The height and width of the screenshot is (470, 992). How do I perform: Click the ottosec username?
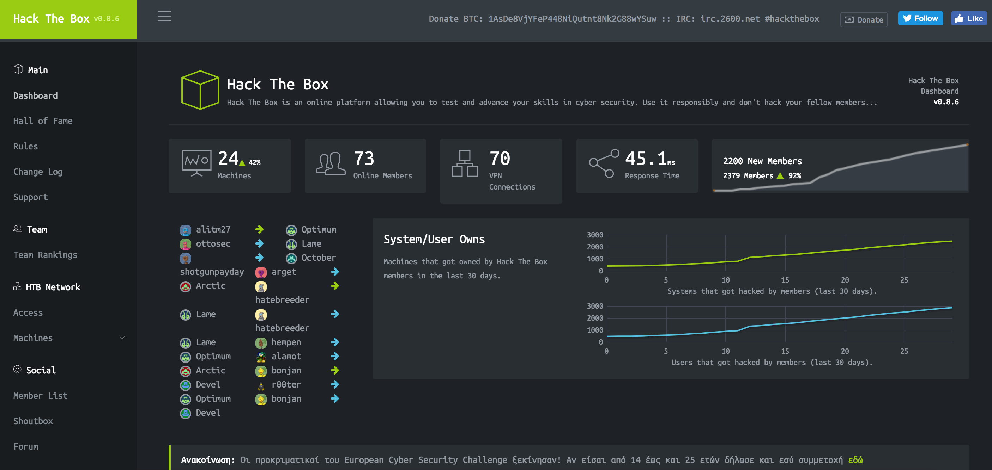point(213,244)
